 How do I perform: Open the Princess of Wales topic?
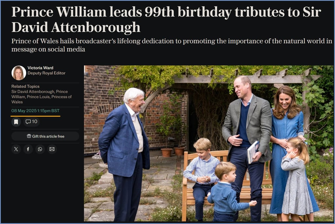(42, 99)
